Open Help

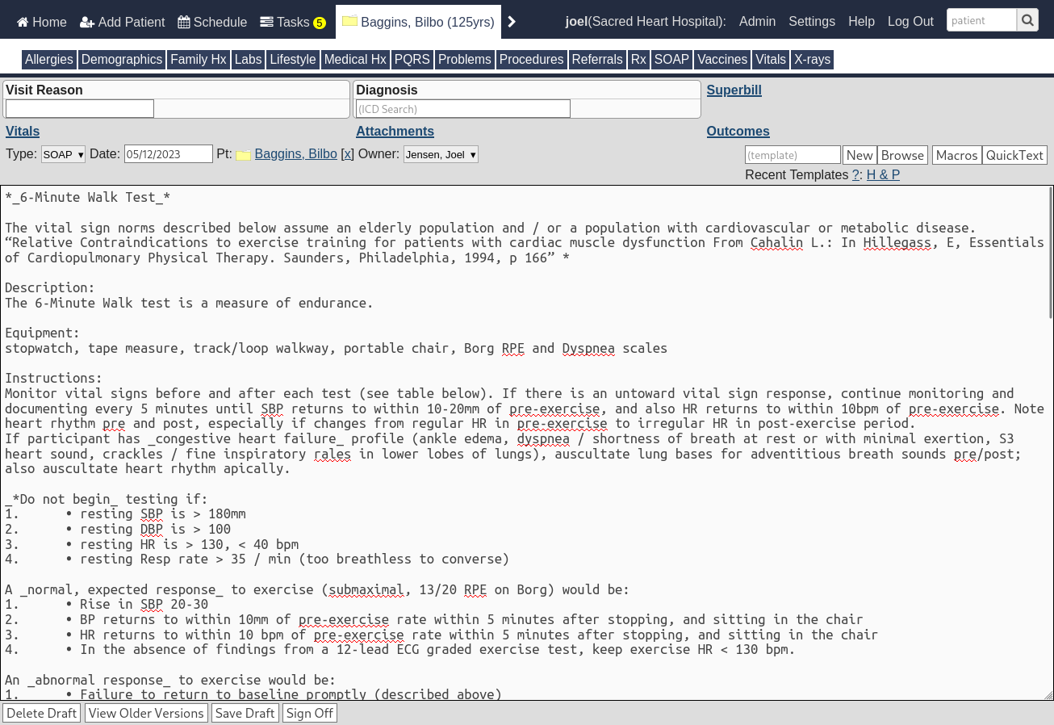(861, 22)
